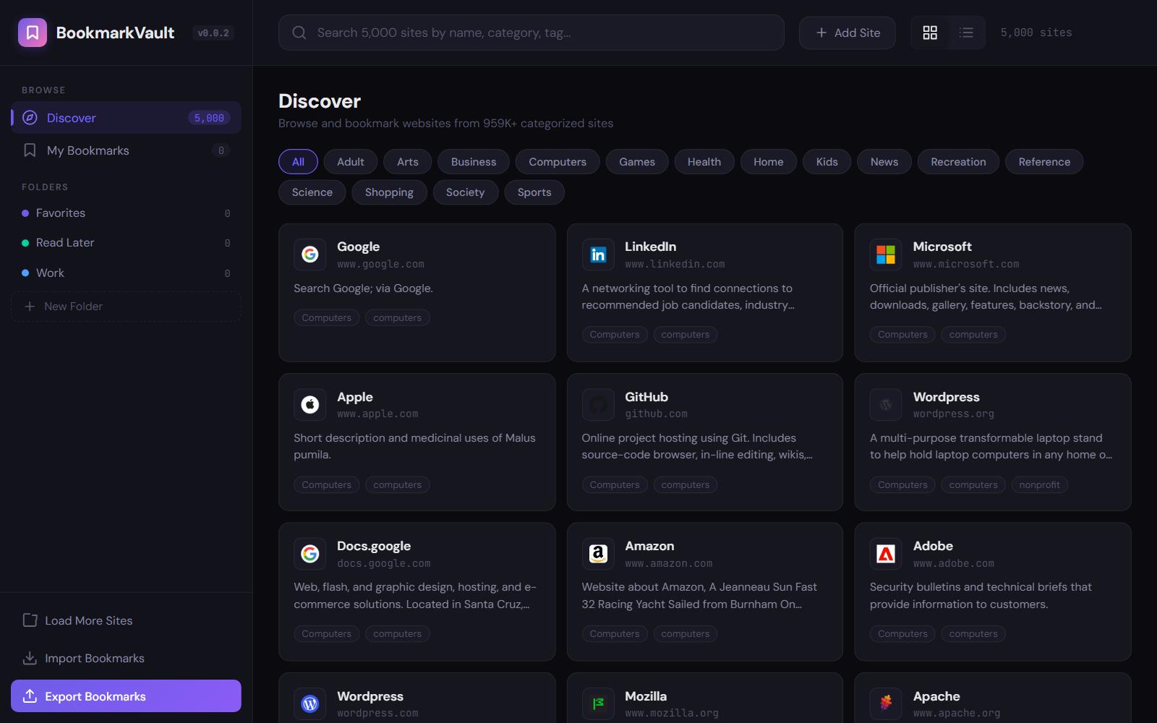Click the Mozilla site favicon
Screen dimensions: 1157x723
598,703
